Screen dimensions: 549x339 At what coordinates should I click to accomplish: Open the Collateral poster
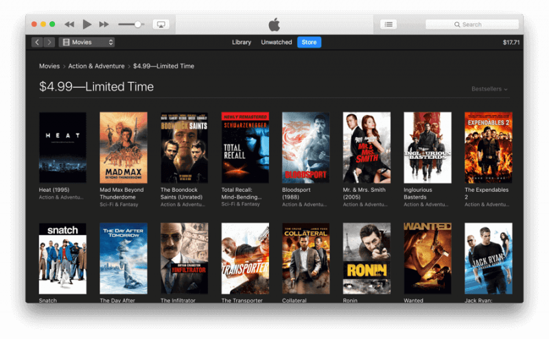305,259
